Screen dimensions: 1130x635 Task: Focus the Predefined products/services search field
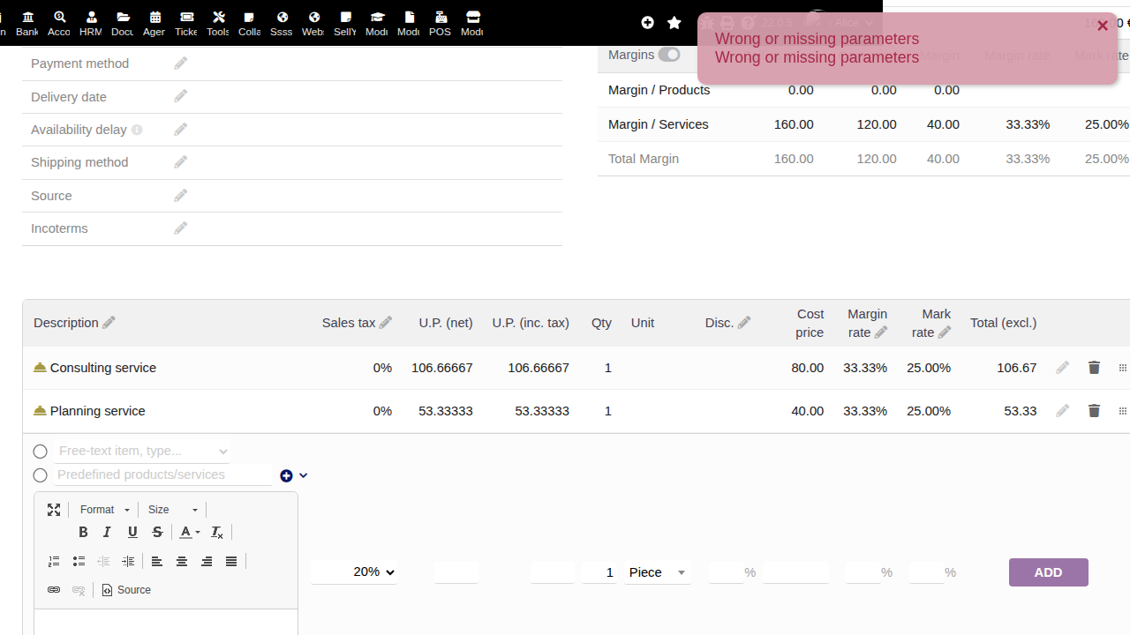pos(163,475)
